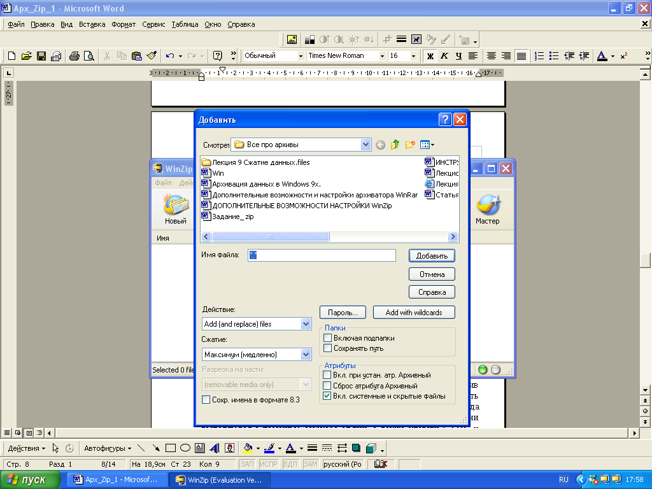
Task: Open the Файл menu in Word
Action: tap(16, 24)
